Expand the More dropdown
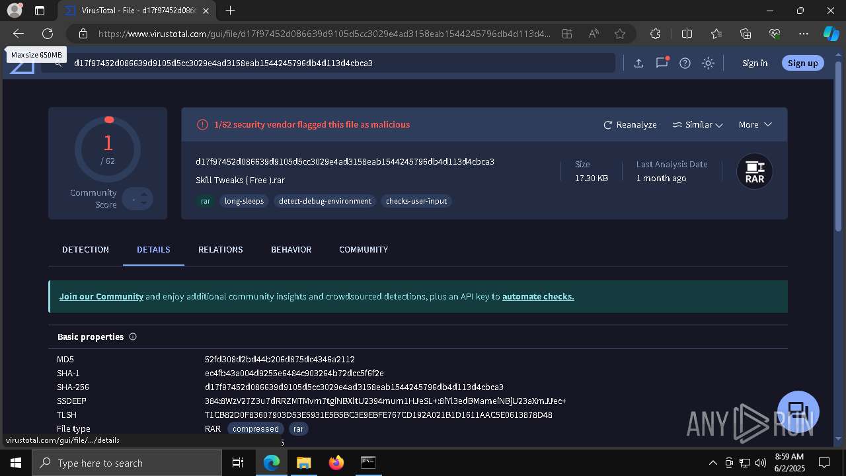Screen dimensions: 846x476 755,124
